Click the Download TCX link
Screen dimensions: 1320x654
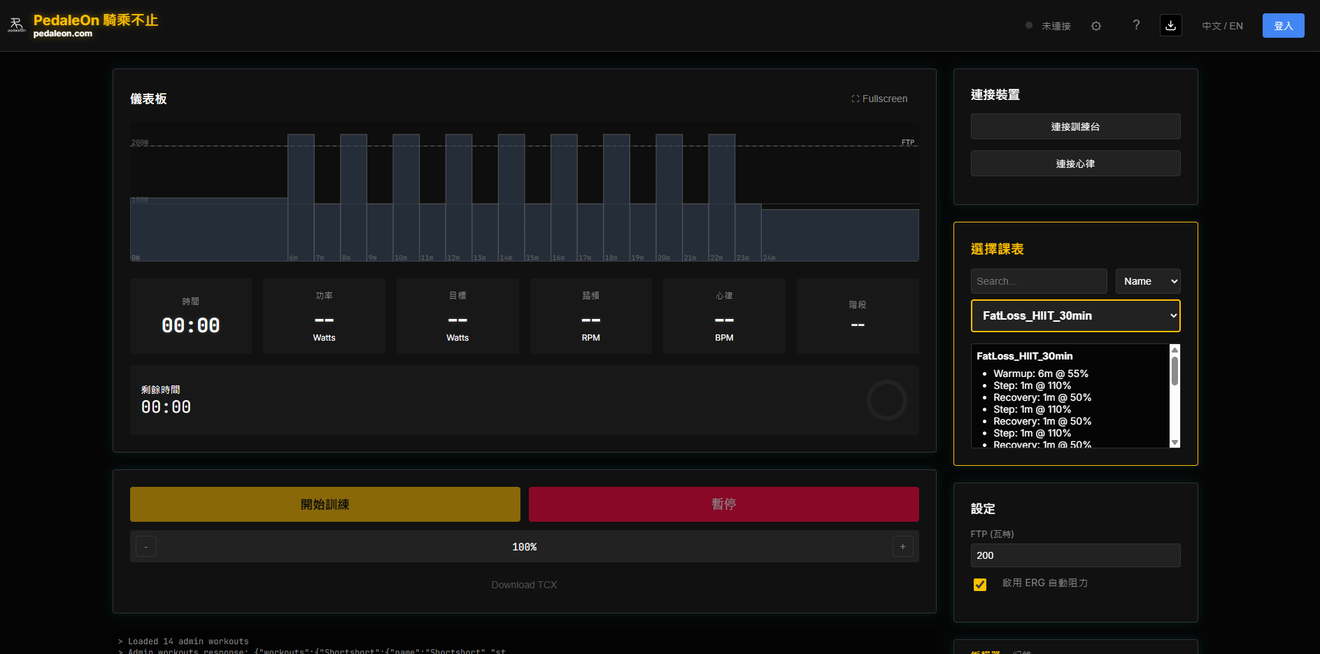tap(524, 585)
